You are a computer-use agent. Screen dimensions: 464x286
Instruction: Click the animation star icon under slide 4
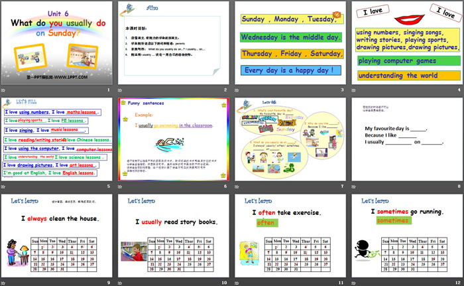point(353,90)
